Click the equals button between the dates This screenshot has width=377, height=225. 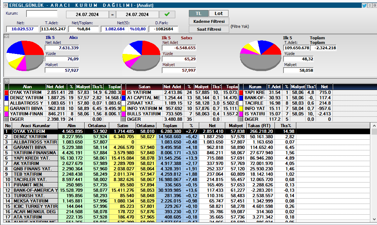coord(112,14)
